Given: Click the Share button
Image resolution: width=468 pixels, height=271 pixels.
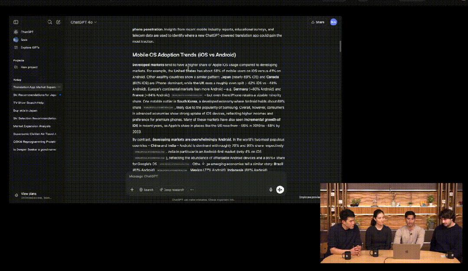Looking at the screenshot, I should click(317, 22).
